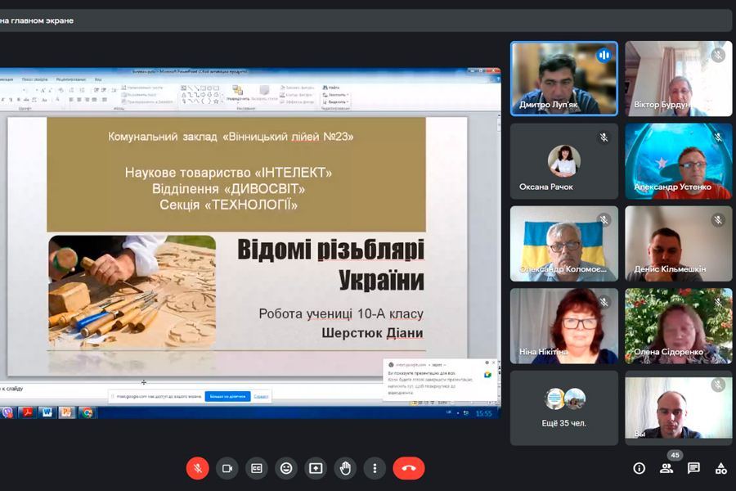
Task: Open Adobe Reader from the shared taskbar
Action: point(27,412)
